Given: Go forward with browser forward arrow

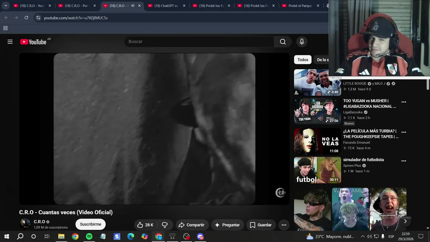Looking at the screenshot, I should click(16, 18).
